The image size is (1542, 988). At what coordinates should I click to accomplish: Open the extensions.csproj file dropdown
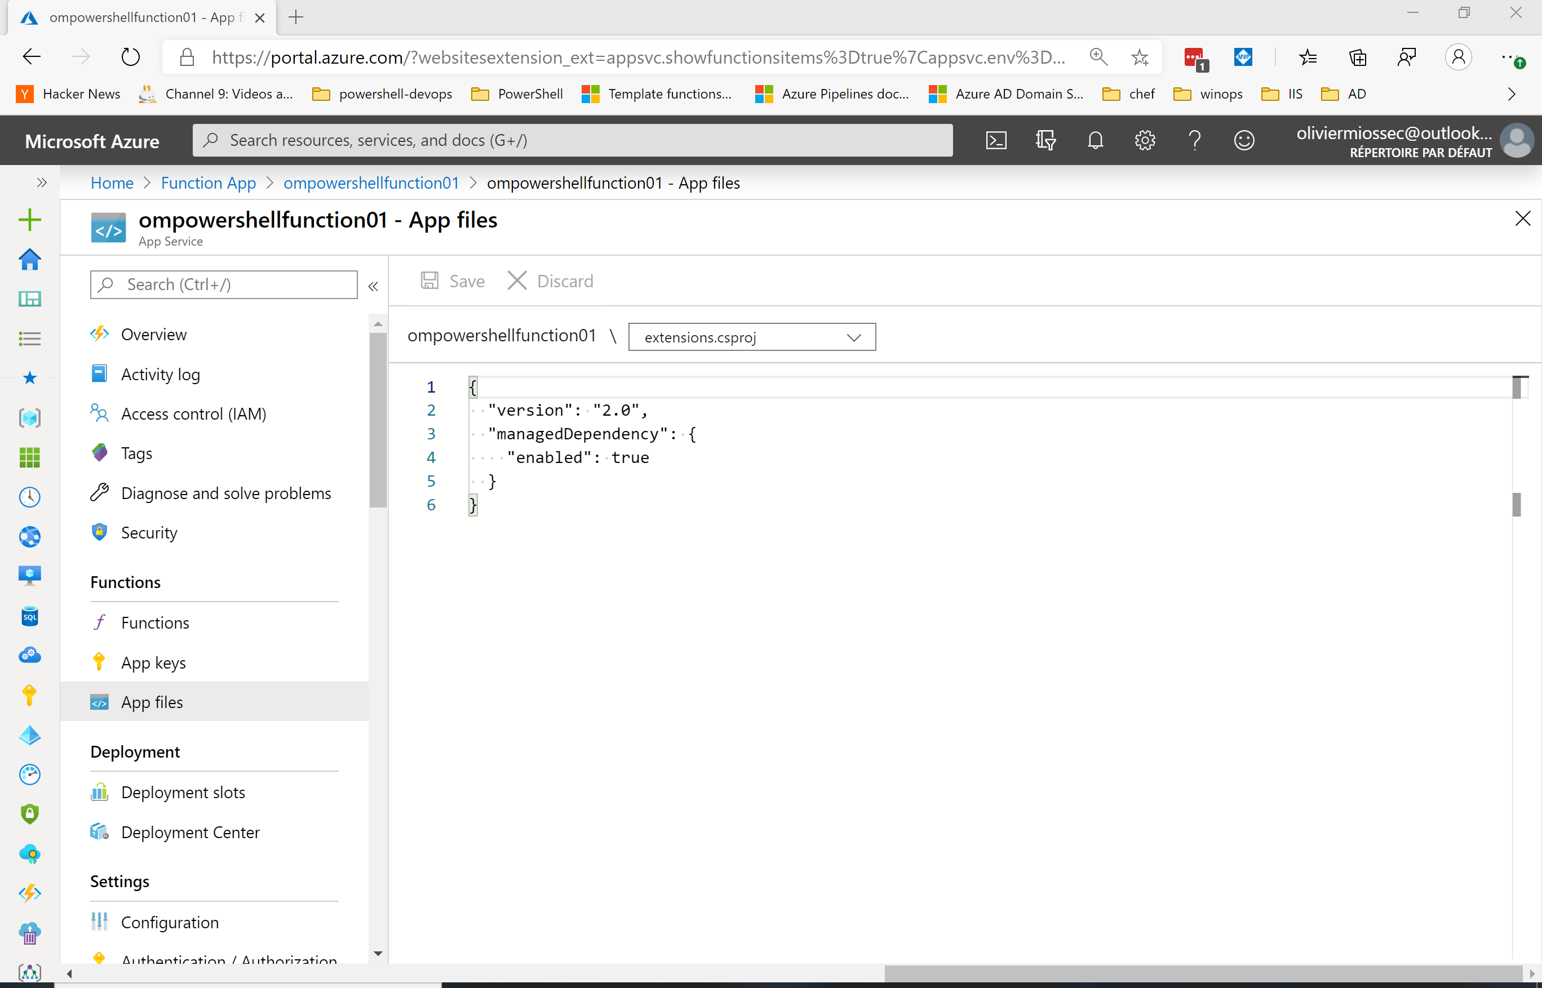click(x=752, y=337)
